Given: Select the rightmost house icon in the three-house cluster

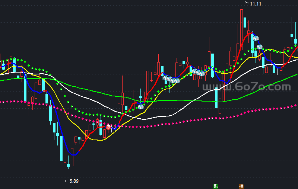Looking at the screenshot, I should (202, 73).
